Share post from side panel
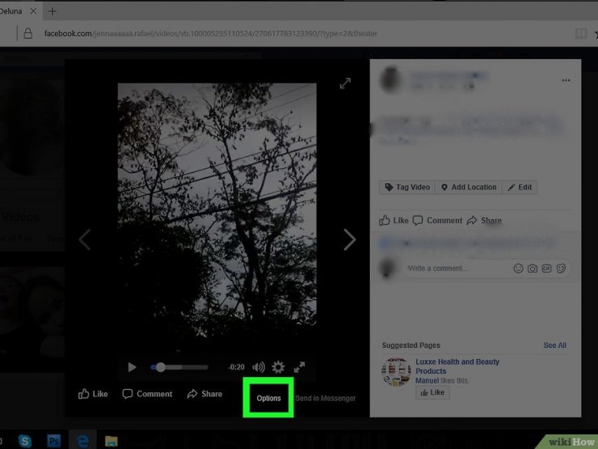 coord(484,220)
